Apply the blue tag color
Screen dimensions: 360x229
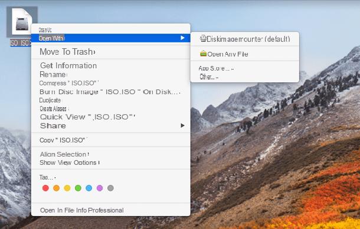pyautogui.click(x=89, y=188)
